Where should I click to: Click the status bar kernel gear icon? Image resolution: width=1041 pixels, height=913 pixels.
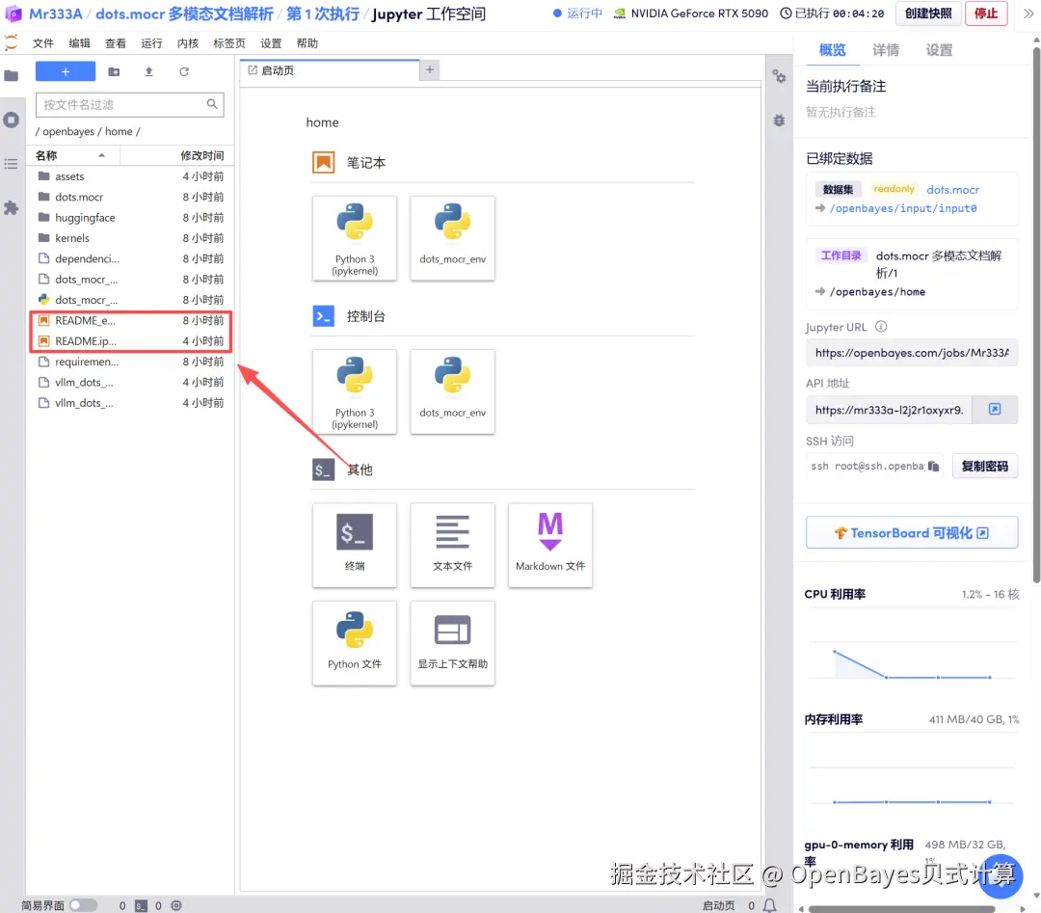click(x=176, y=905)
